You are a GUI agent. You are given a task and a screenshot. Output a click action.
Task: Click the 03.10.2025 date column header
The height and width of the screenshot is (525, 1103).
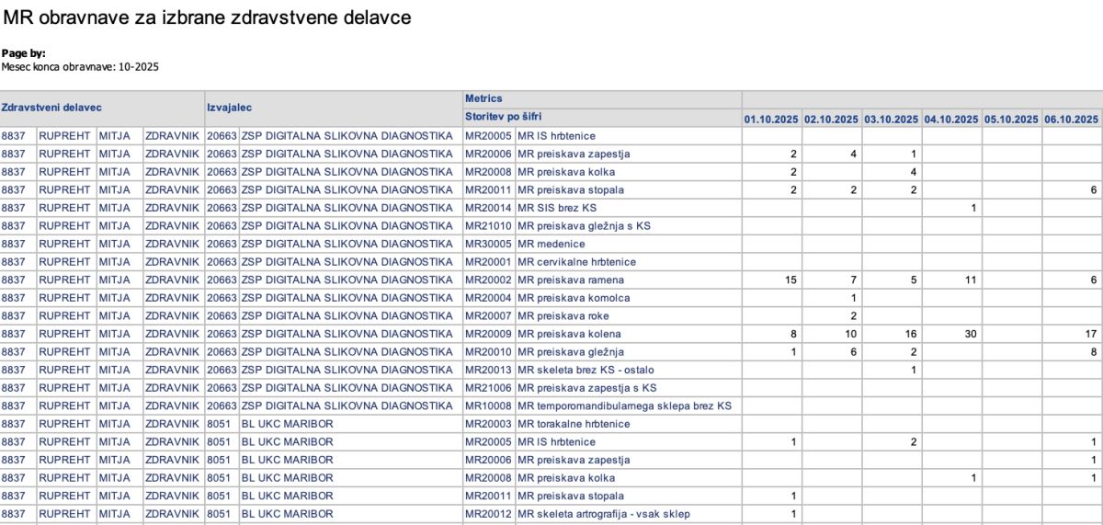pos(891,119)
